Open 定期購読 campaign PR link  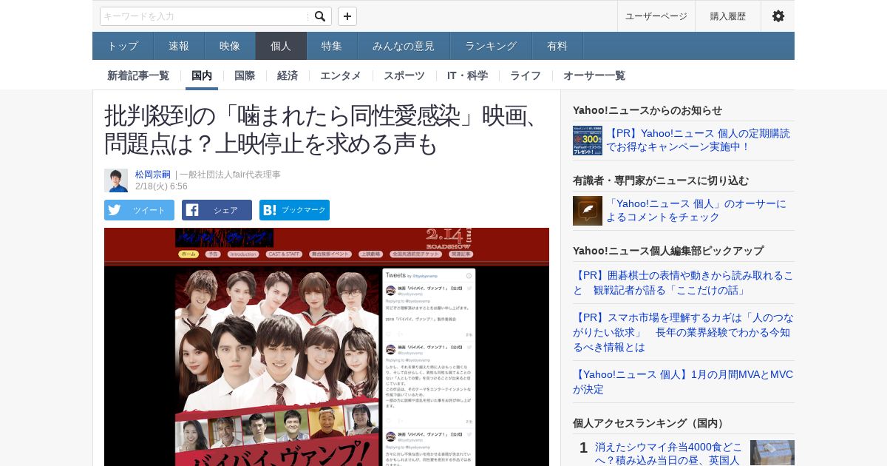pos(699,140)
